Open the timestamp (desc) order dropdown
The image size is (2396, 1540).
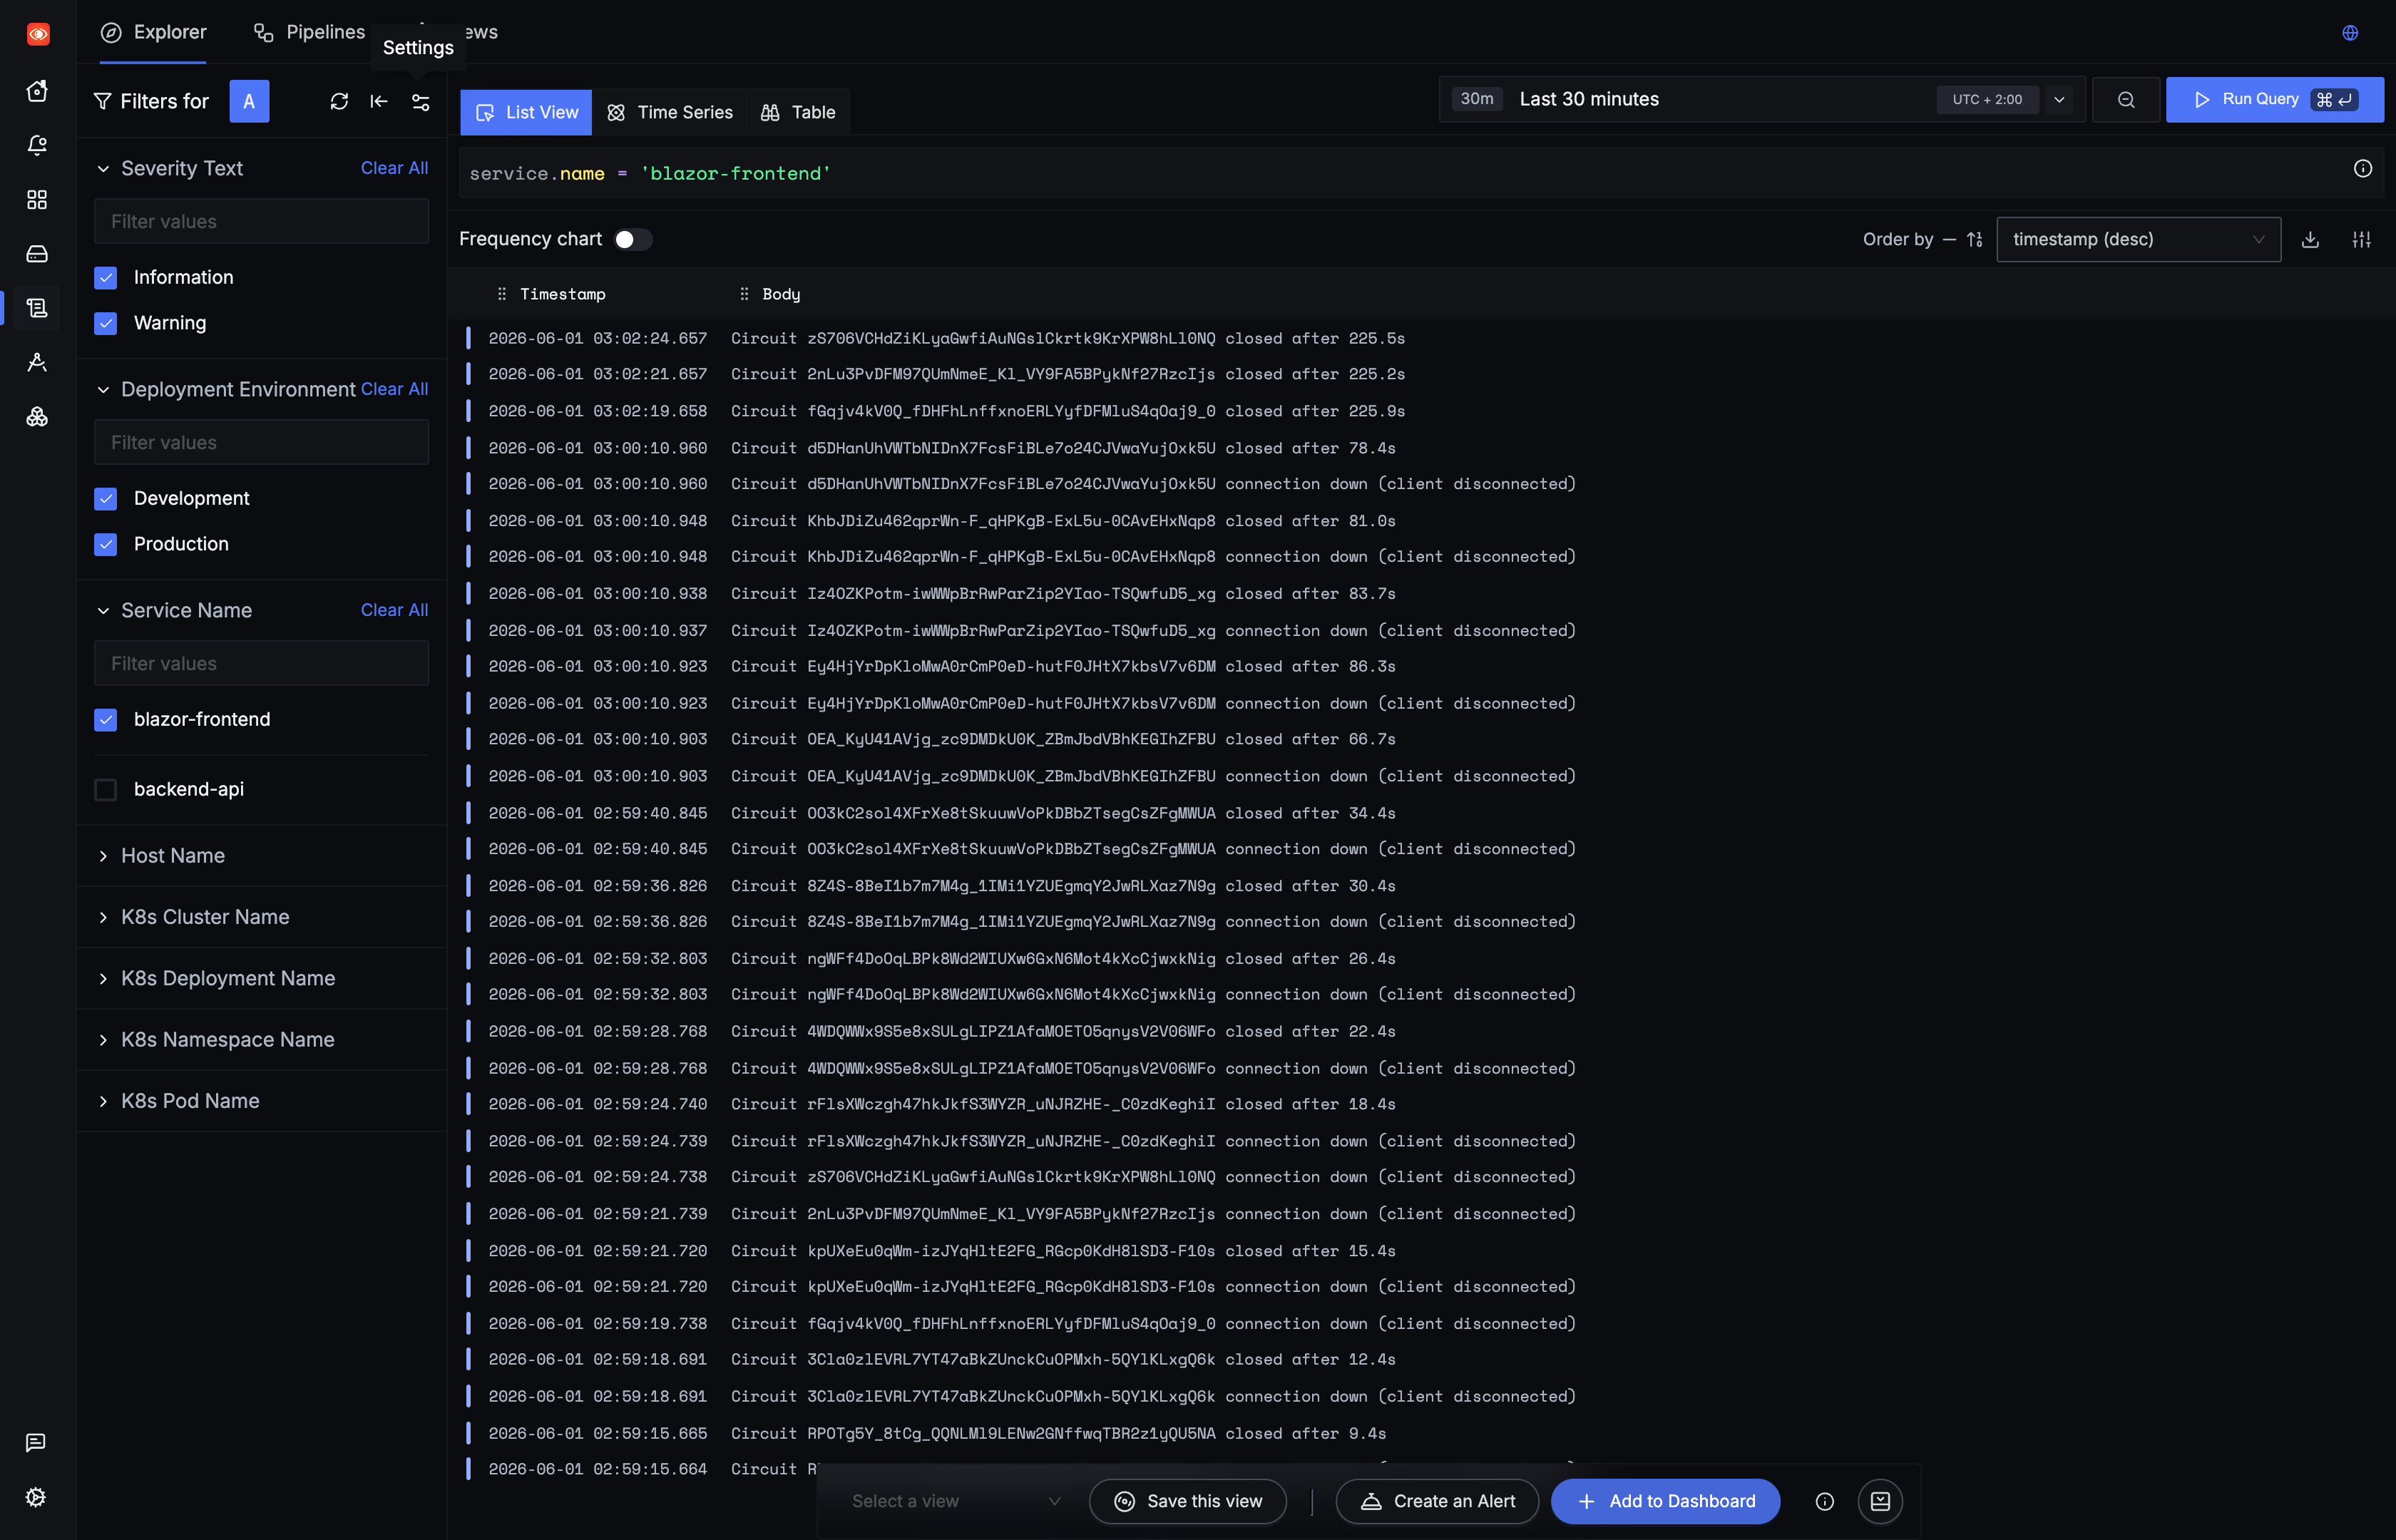coord(2138,240)
